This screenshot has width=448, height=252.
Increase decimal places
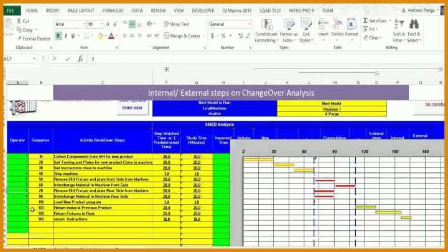(x=241, y=36)
